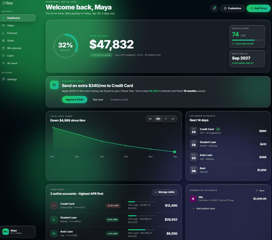Open the Student Loan $412 payment row
The image size is (272, 240).
click(228, 144)
